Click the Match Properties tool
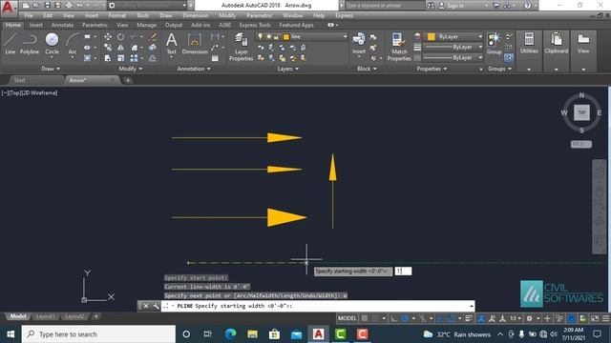Image resolution: width=611 pixels, height=343 pixels. click(x=399, y=47)
